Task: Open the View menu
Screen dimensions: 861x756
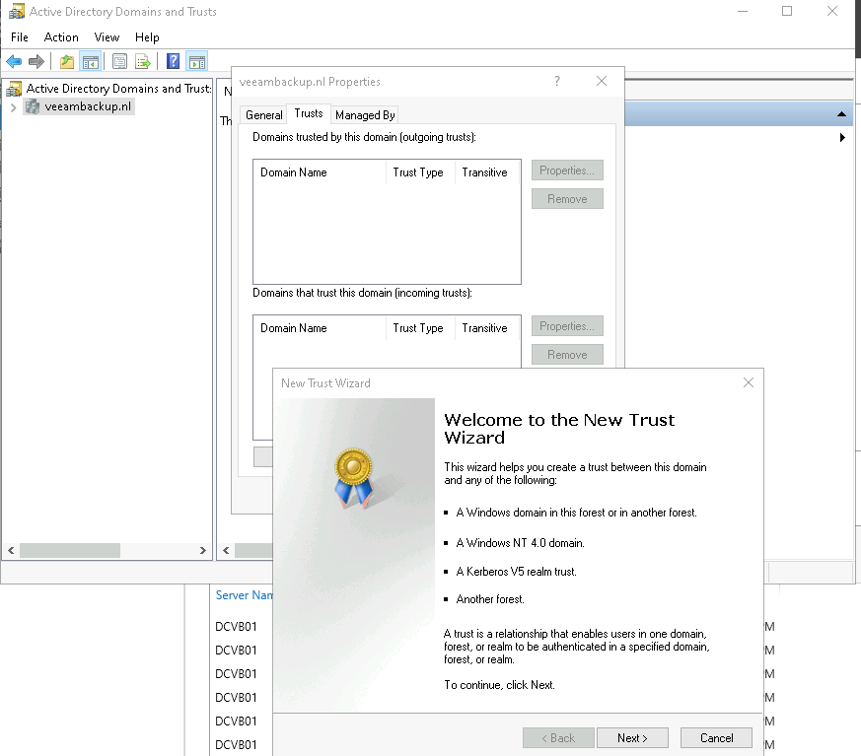Action: [107, 37]
